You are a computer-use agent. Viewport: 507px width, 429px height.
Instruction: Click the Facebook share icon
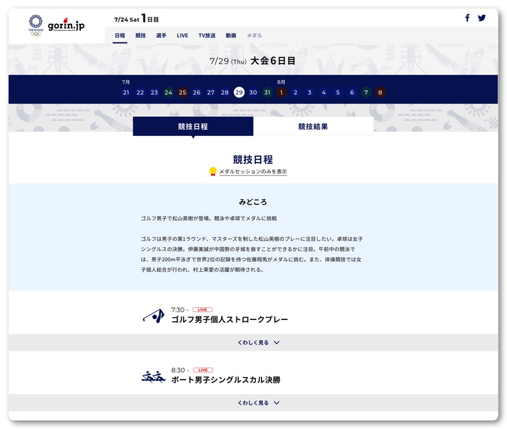pos(467,18)
